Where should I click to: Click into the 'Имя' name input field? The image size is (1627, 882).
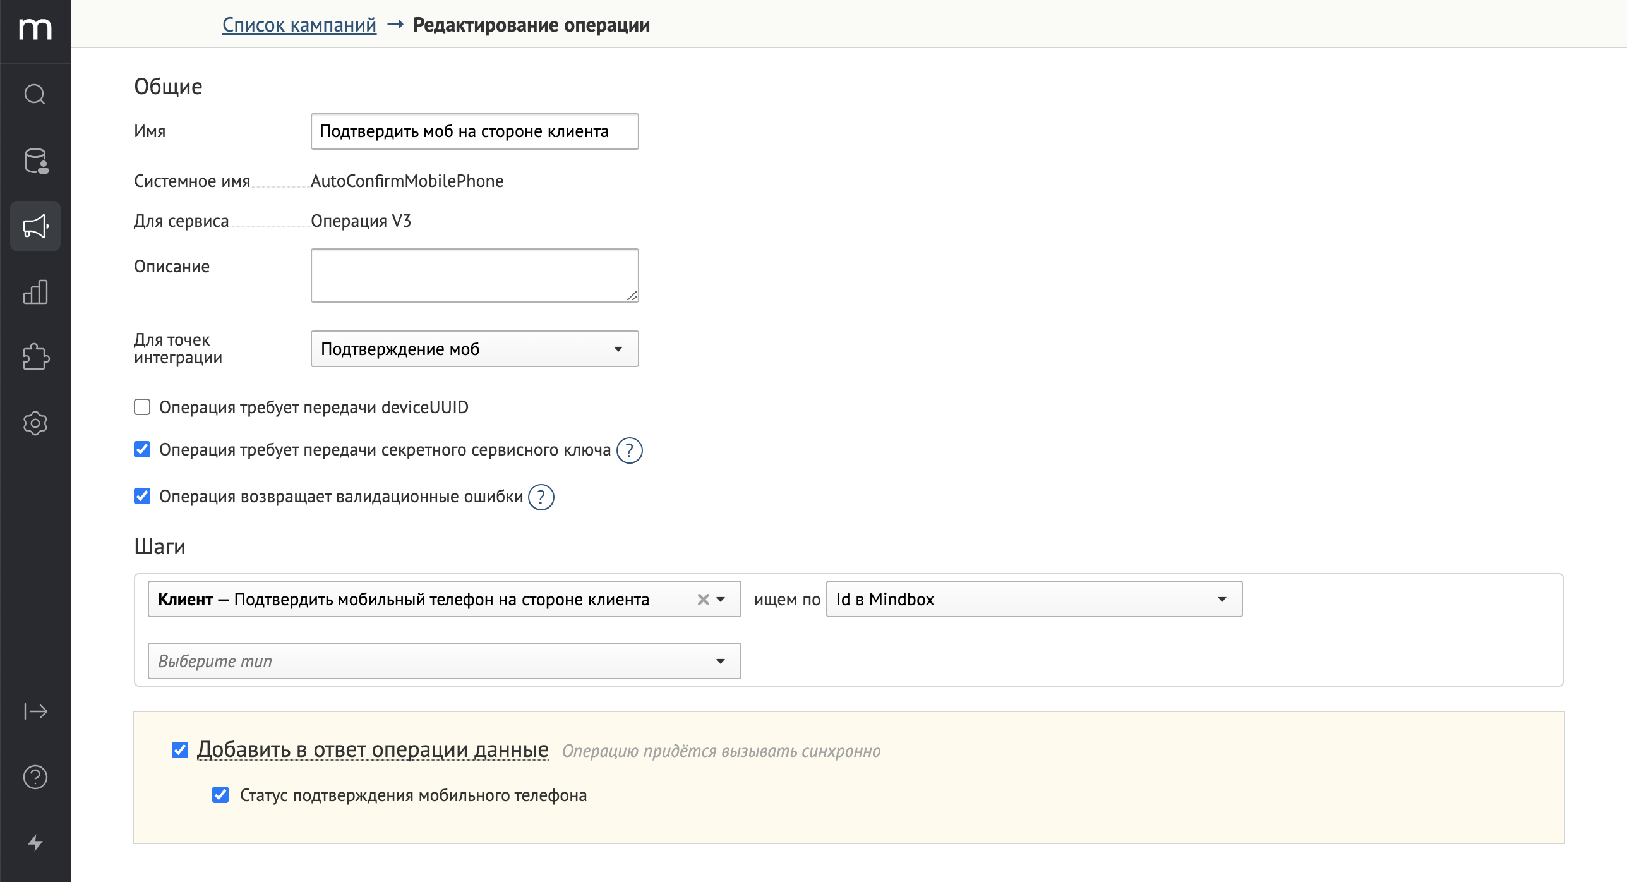[474, 131]
